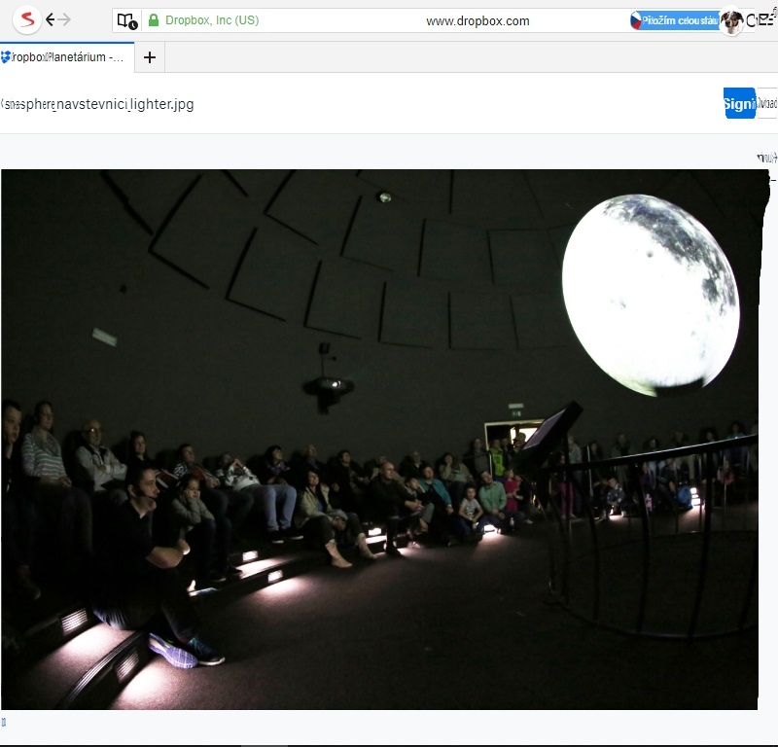
Task: Click the 'Dropbox, Inc (US)' certificate label
Action: 212,20
